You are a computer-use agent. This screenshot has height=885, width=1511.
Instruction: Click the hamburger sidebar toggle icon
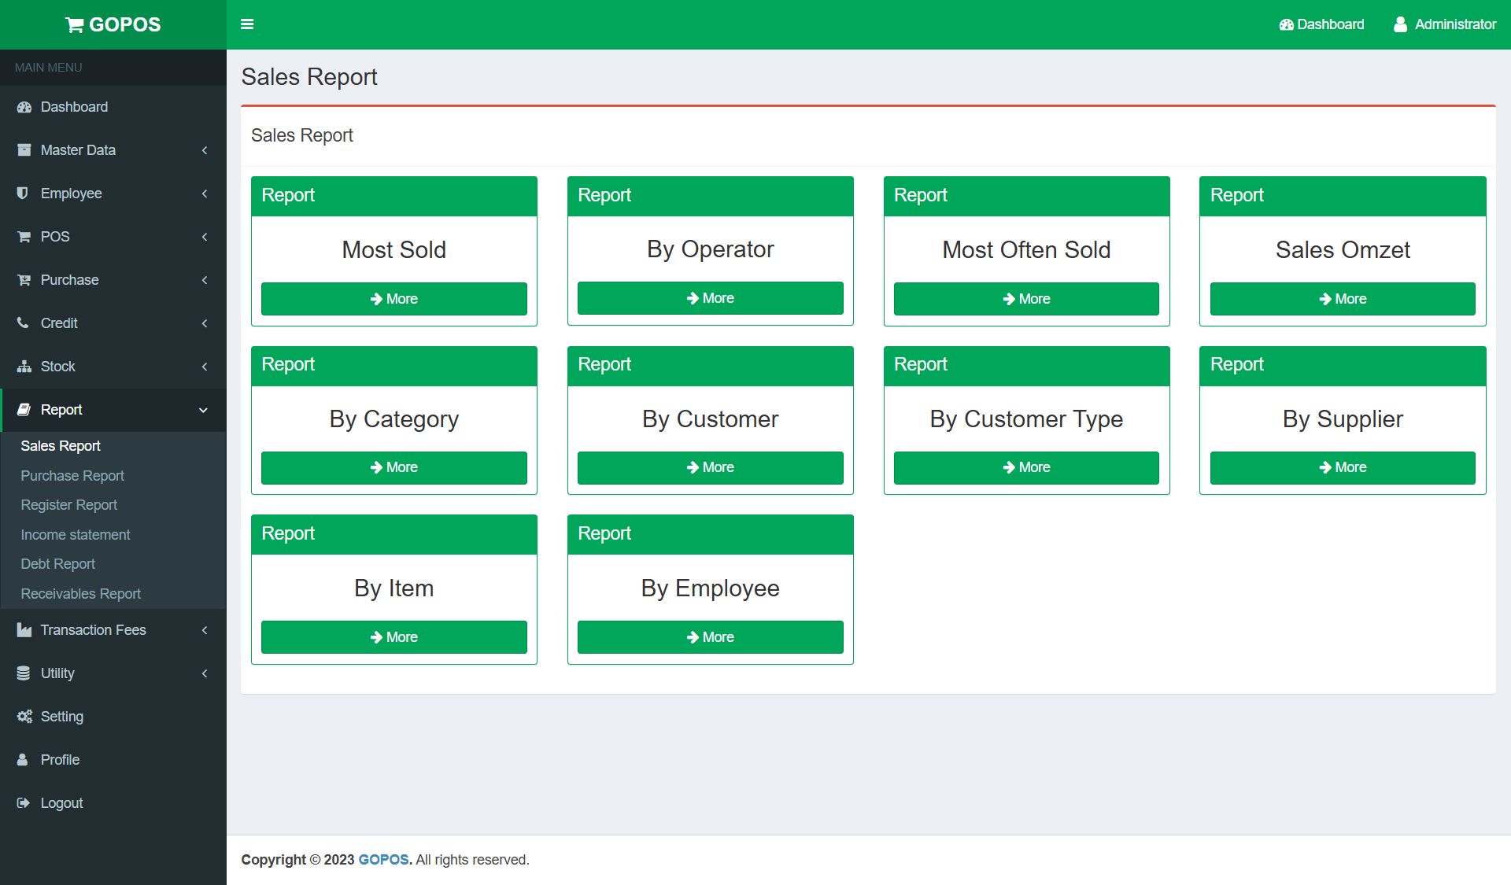247,24
